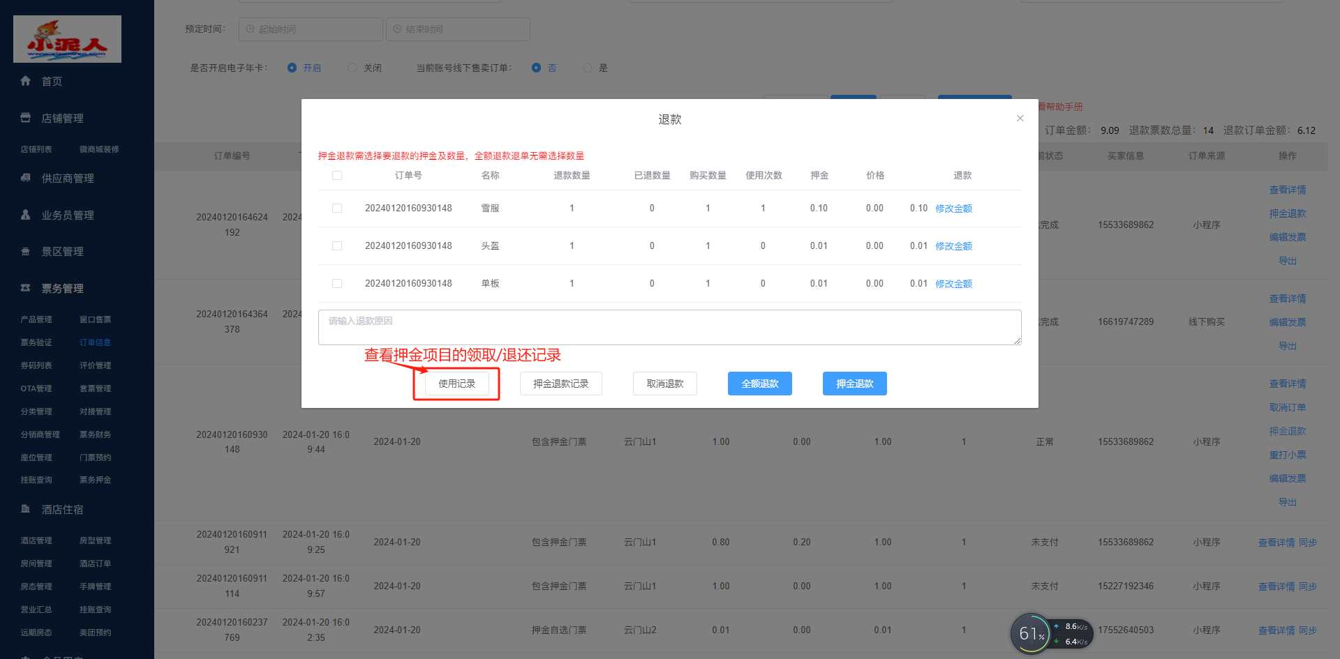The image size is (1340, 659).
Task: Tick the select-all checkbox in table header
Action: 337,176
